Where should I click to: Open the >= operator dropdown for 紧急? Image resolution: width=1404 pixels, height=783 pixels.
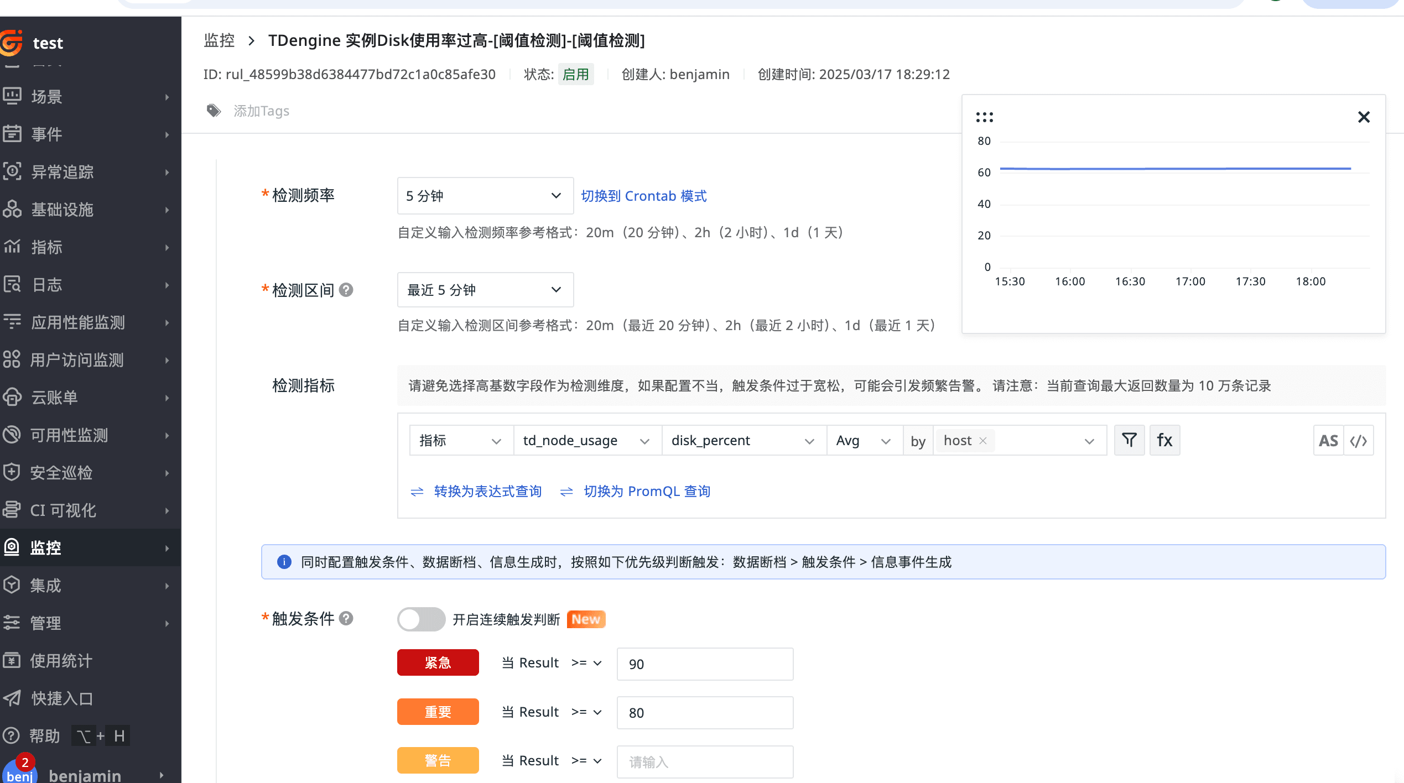point(586,663)
